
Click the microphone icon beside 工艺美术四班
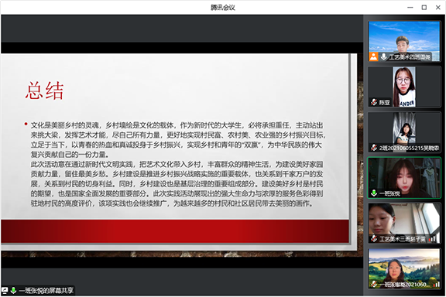click(384, 56)
